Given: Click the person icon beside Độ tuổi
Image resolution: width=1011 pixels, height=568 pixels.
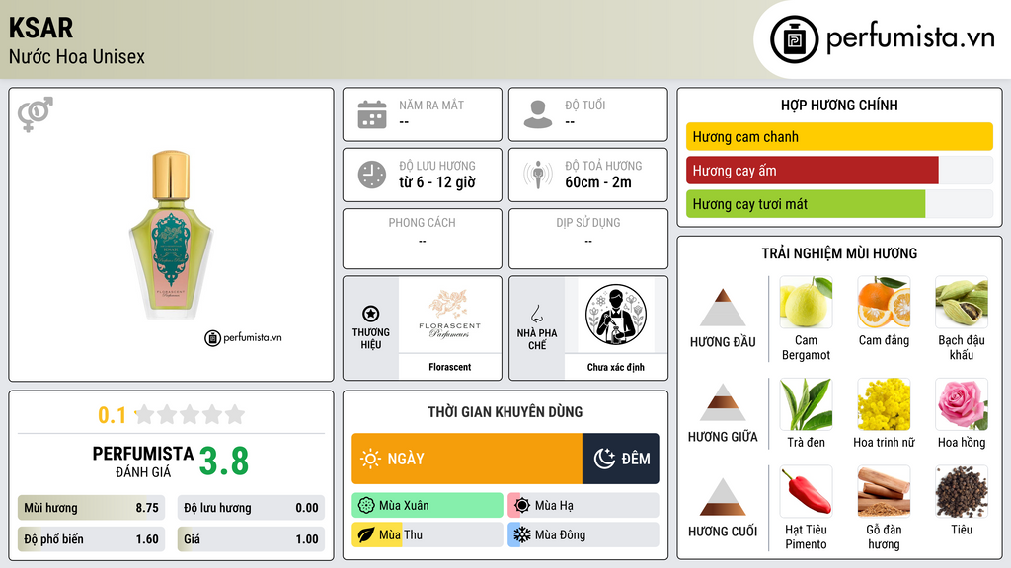Looking at the screenshot, I should (x=538, y=114).
